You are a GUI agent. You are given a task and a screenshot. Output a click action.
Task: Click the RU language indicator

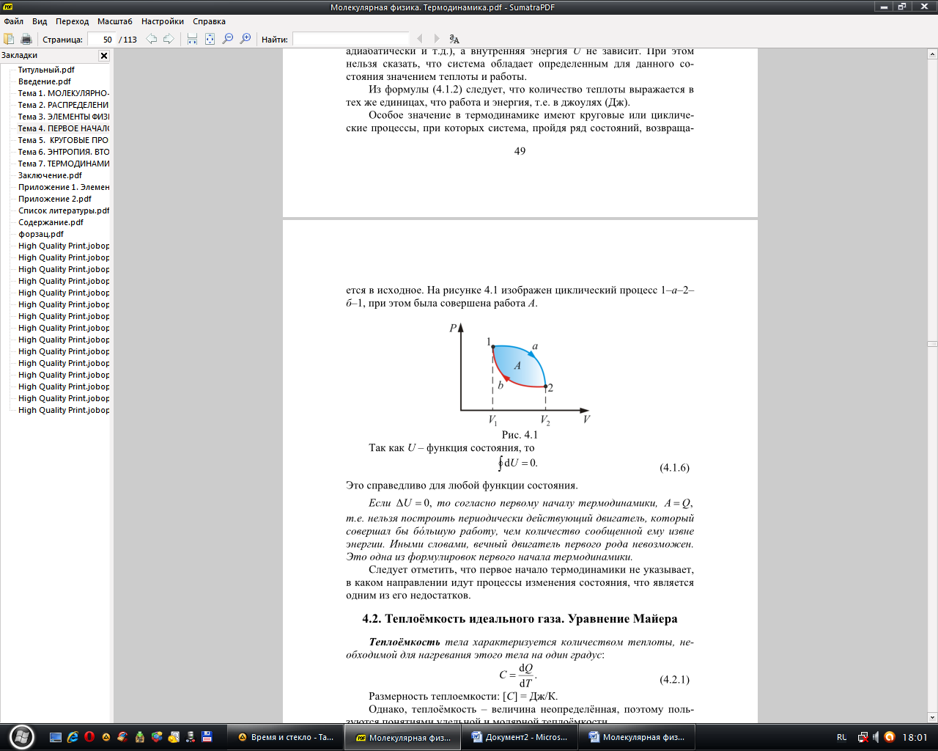point(841,737)
